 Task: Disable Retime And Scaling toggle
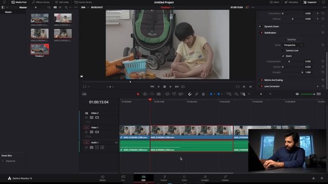coord(261,80)
